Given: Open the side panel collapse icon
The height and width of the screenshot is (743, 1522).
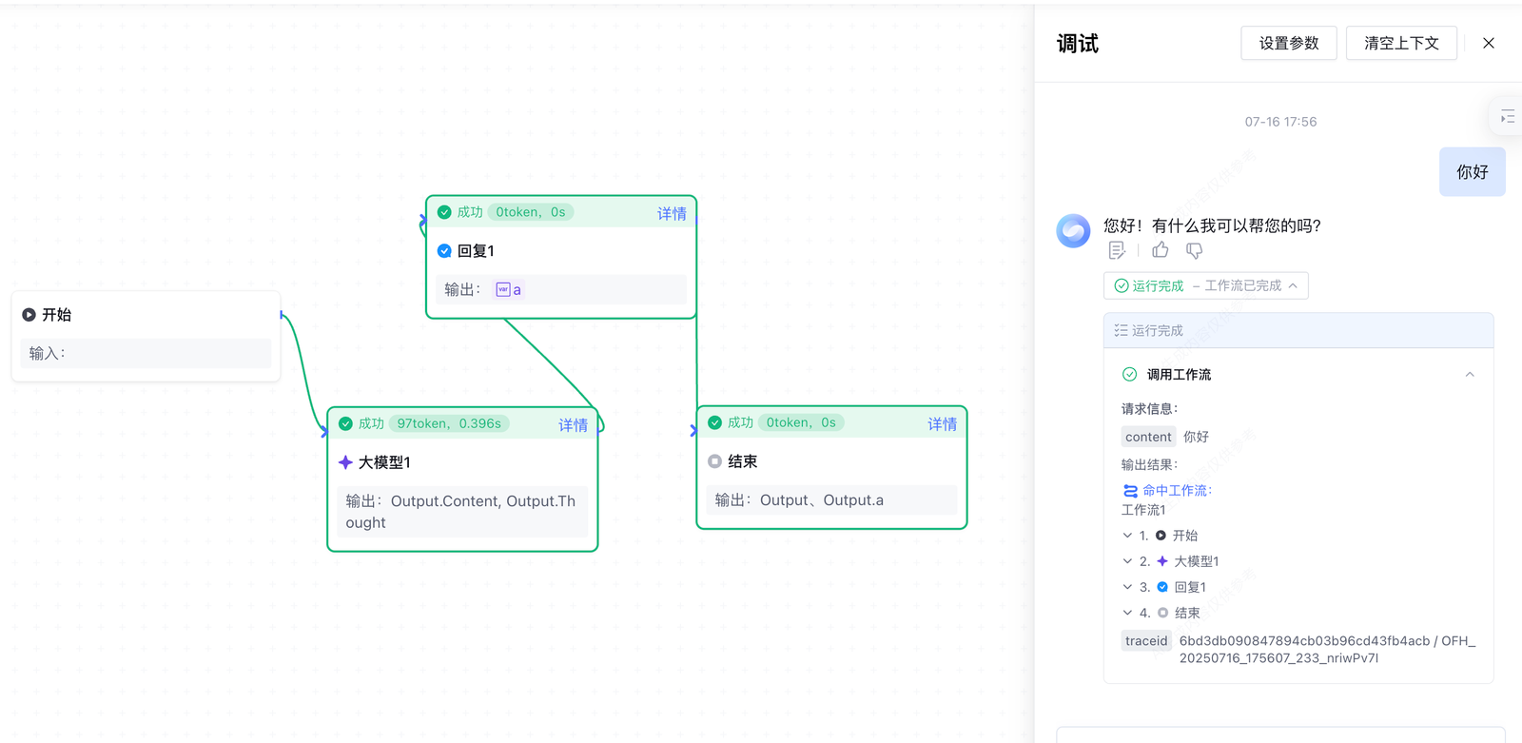Looking at the screenshot, I should (1507, 117).
